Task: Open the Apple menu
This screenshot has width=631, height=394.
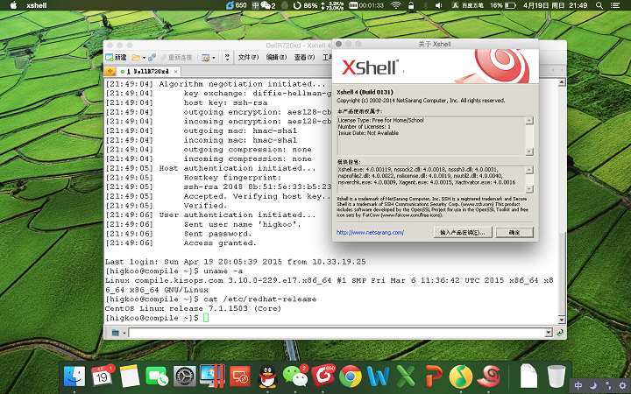Action: coord(14,5)
